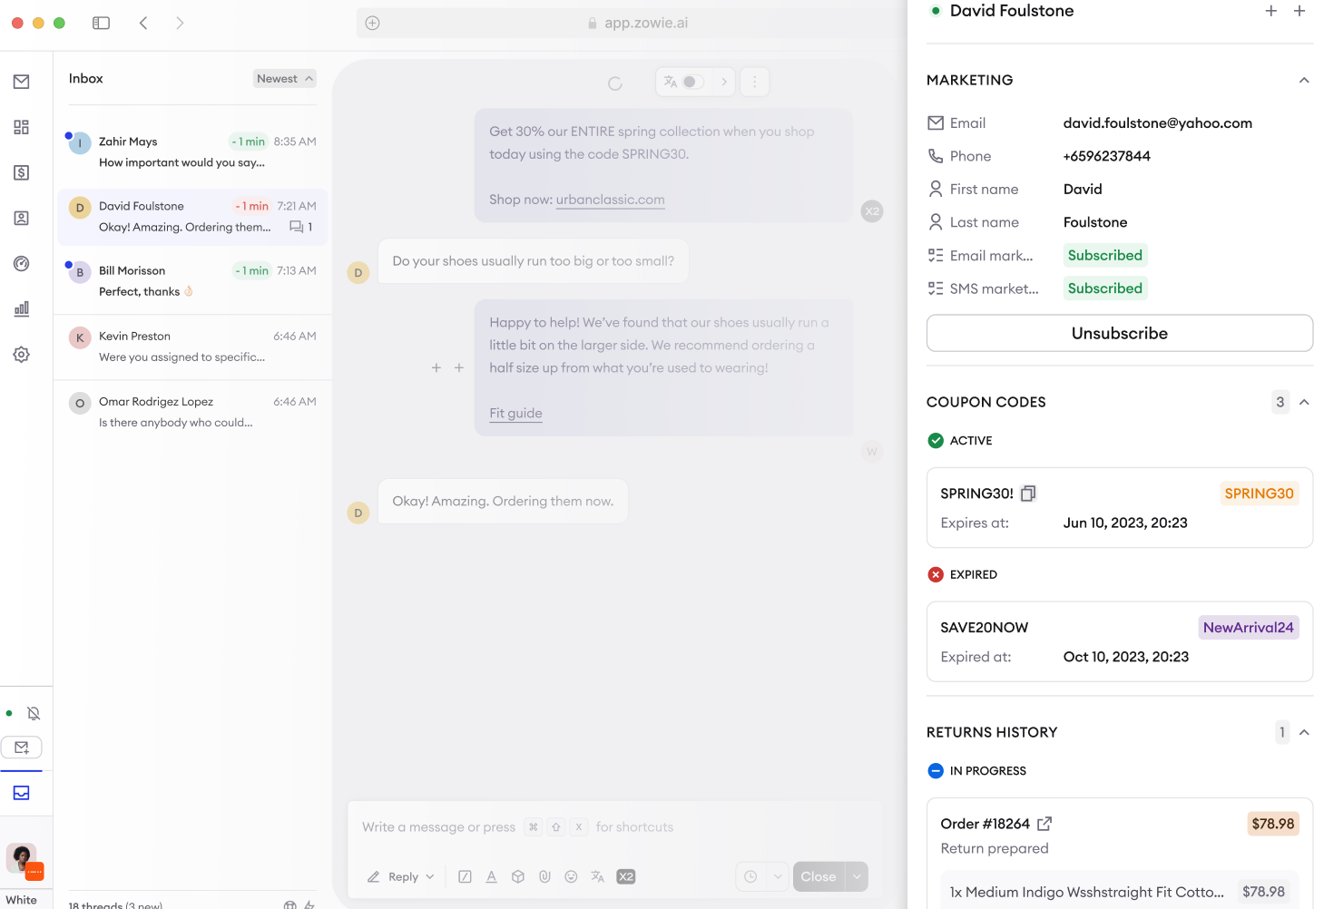Toggle the X2 button in message toolbar
The height and width of the screenshot is (909, 1324).
[626, 876]
